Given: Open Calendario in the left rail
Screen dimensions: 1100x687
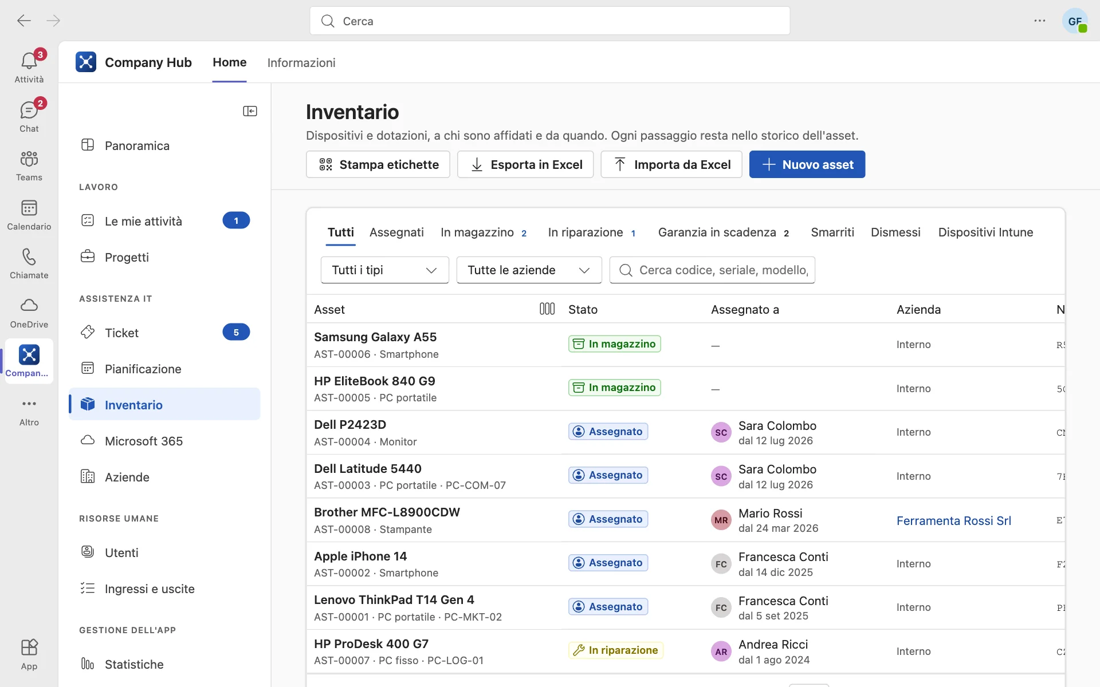Looking at the screenshot, I should [29, 214].
